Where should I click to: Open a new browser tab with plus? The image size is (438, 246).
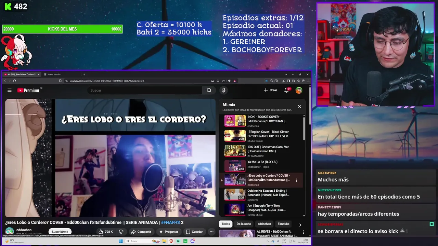click(x=84, y=74)
